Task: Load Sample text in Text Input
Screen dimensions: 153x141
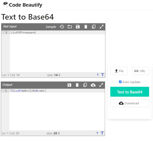Action: 51,27
